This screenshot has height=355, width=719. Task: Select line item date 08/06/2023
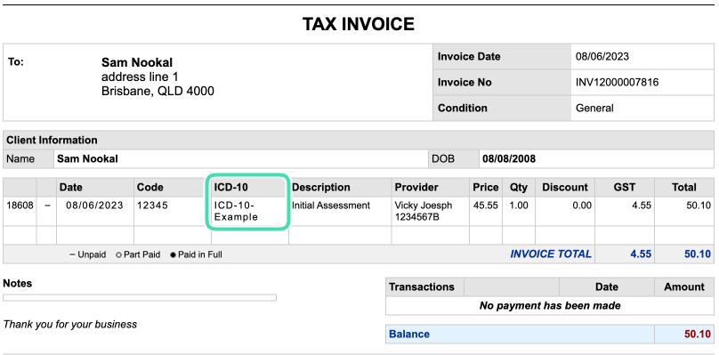click(x=94, y=206)
